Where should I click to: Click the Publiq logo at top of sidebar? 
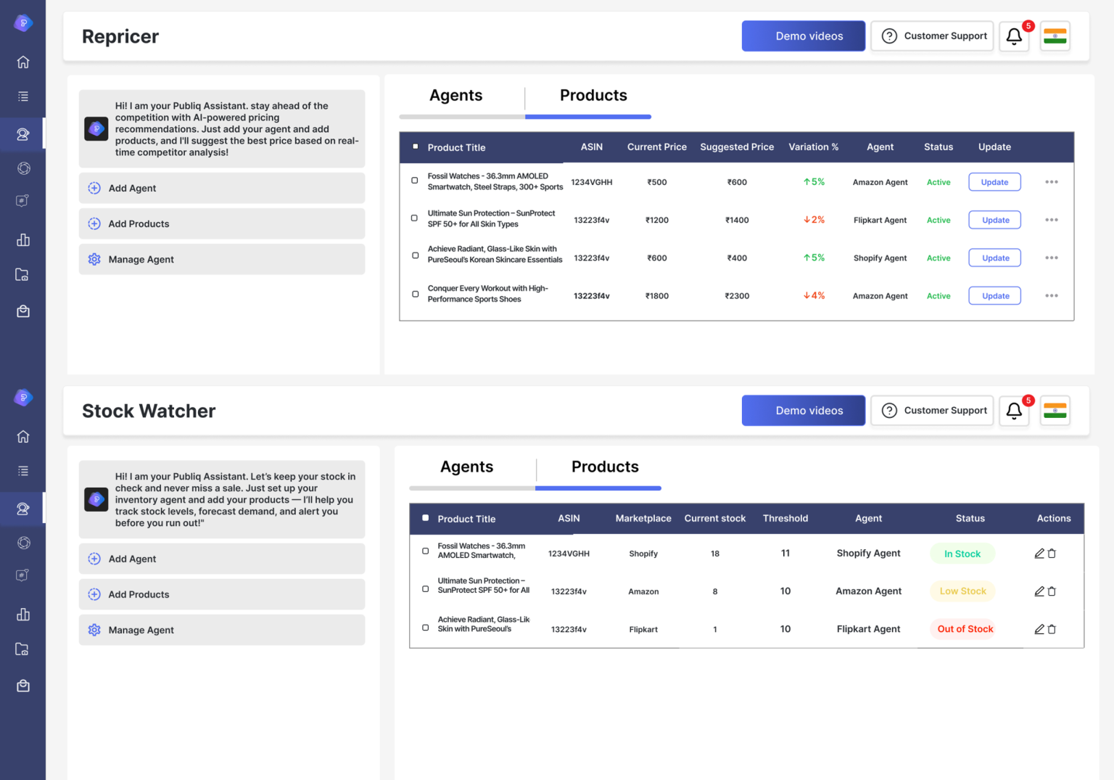coord(23,23)
